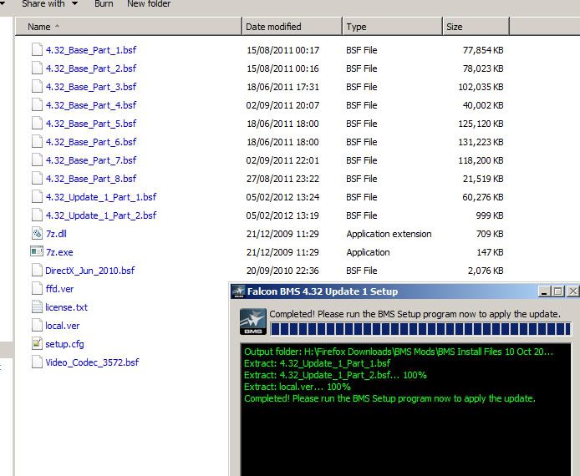Image resolution: width=580 pixels, height=476 pixels.
Task: Minimize the Falcon BMS Setup window
Action: 544,291
